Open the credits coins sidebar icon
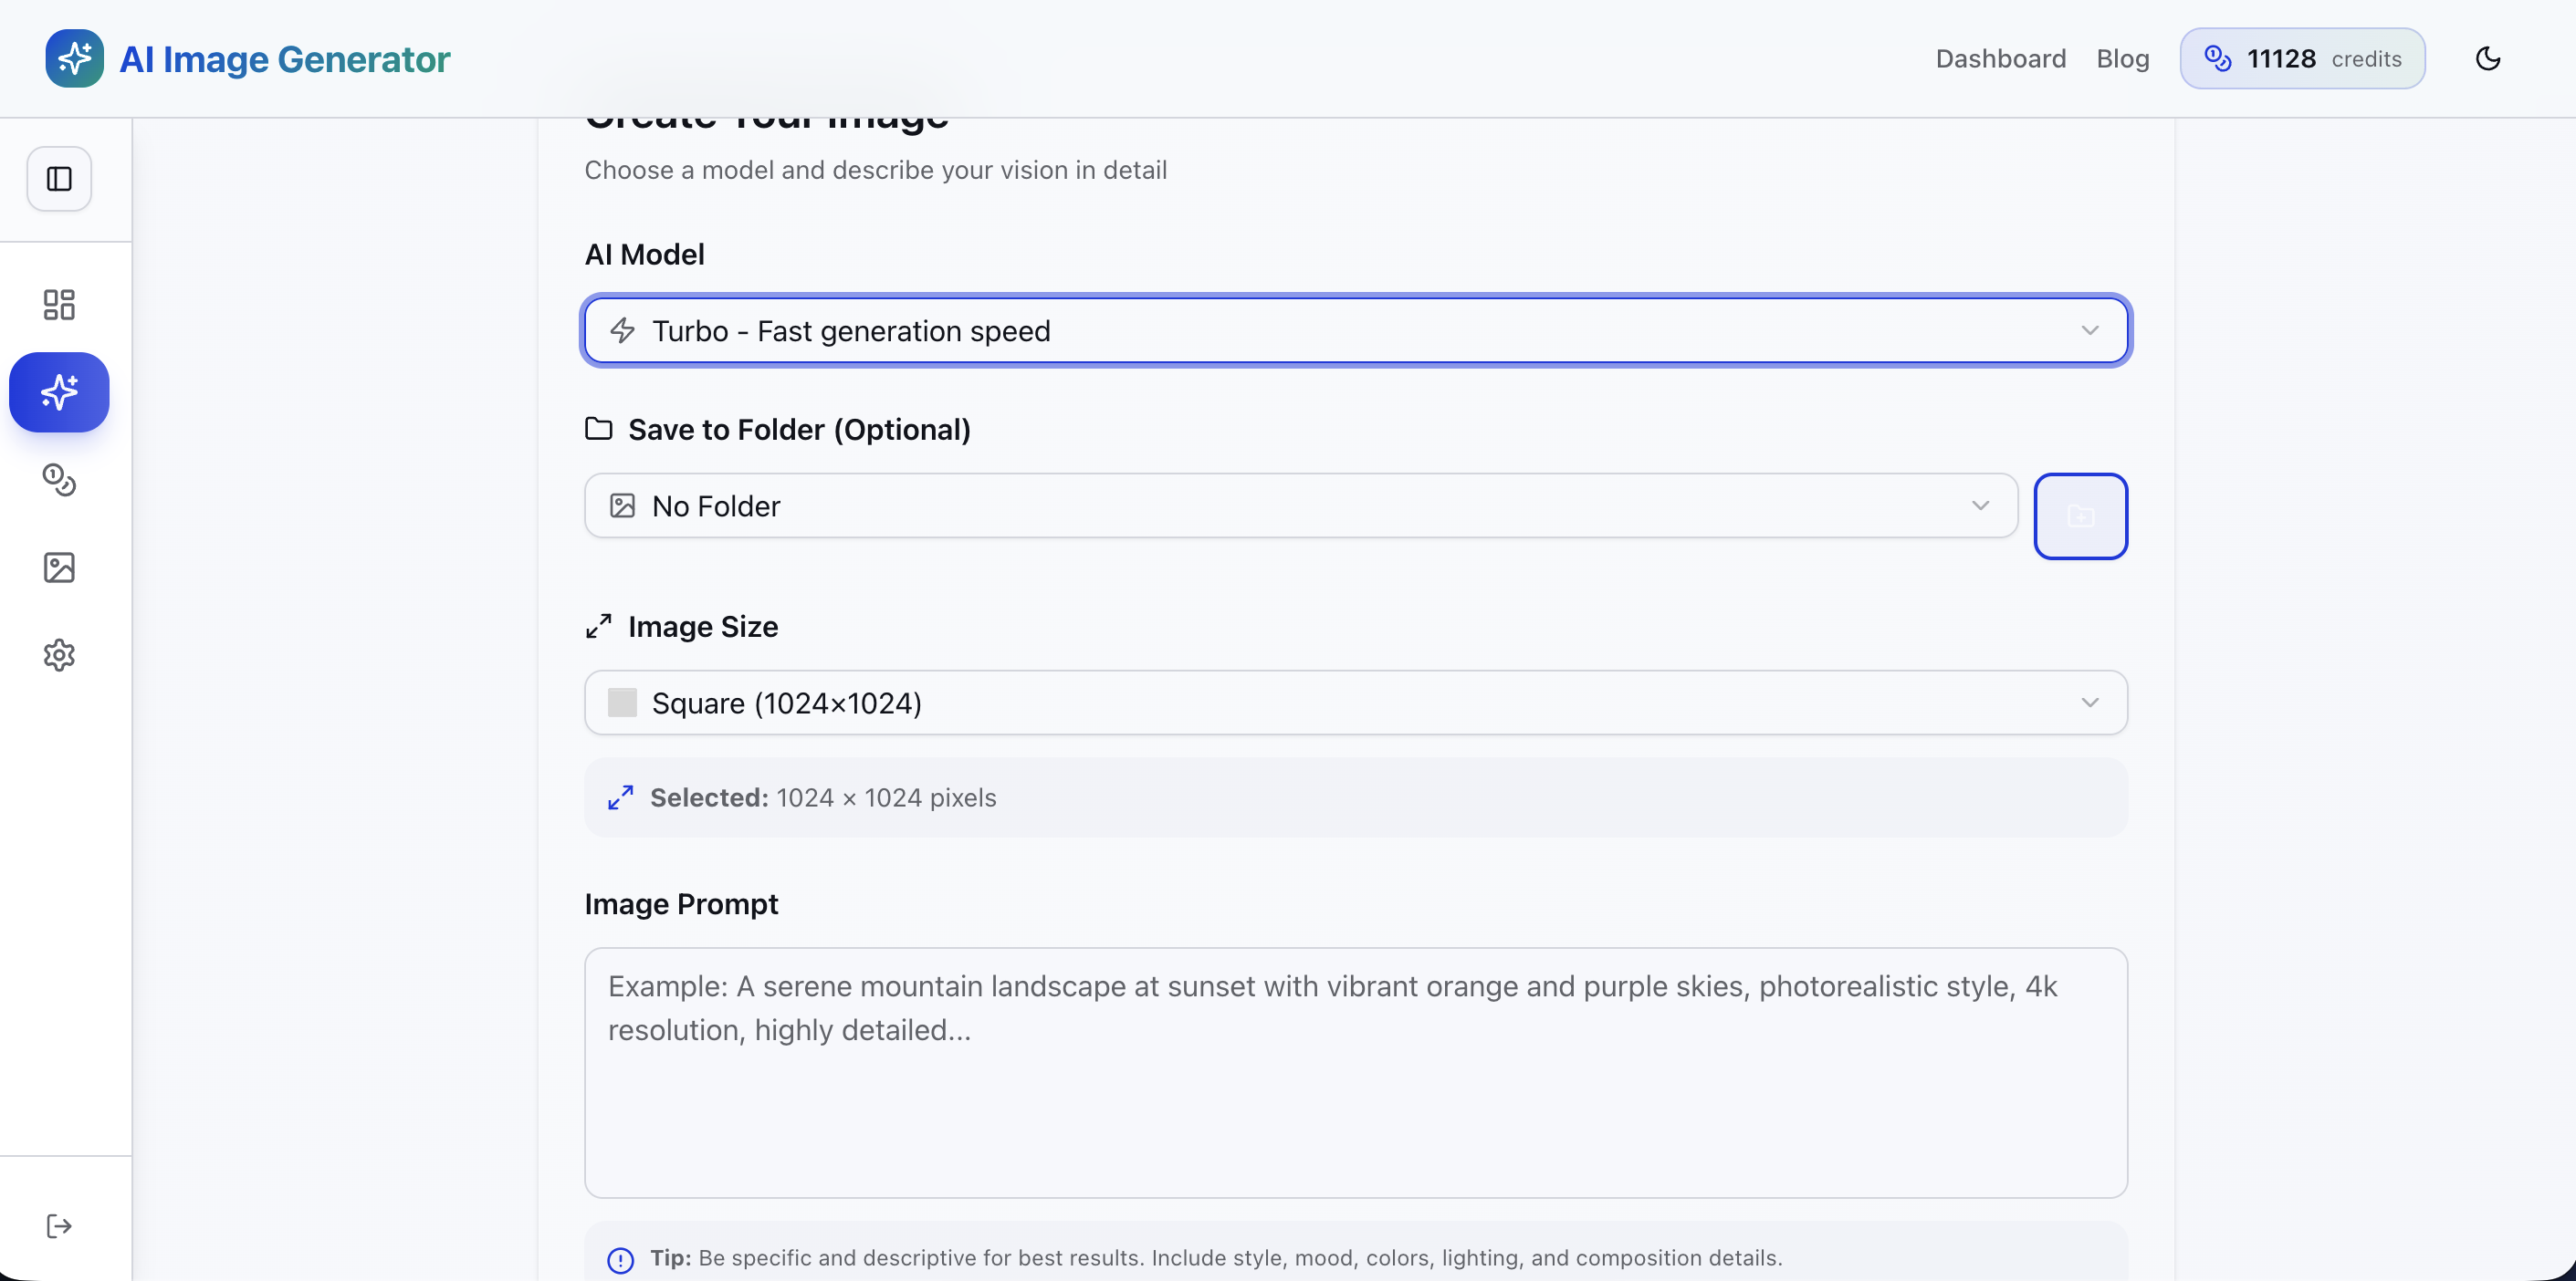 pos(59,480)
